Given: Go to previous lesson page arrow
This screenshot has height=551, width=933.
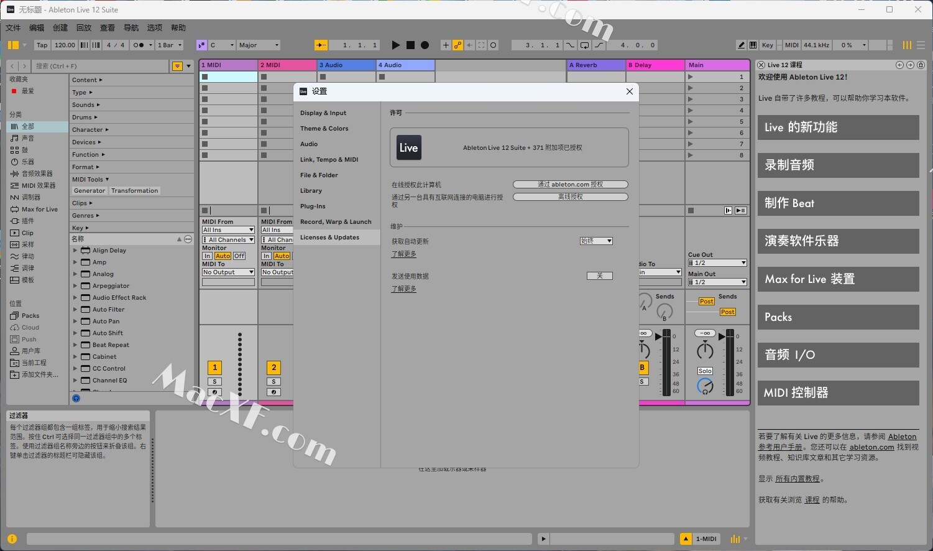Looking at the screenshot, I should click(x=899, y=65).
